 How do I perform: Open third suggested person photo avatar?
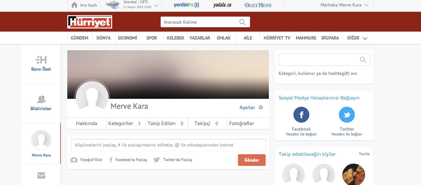[x=354, y=174]
